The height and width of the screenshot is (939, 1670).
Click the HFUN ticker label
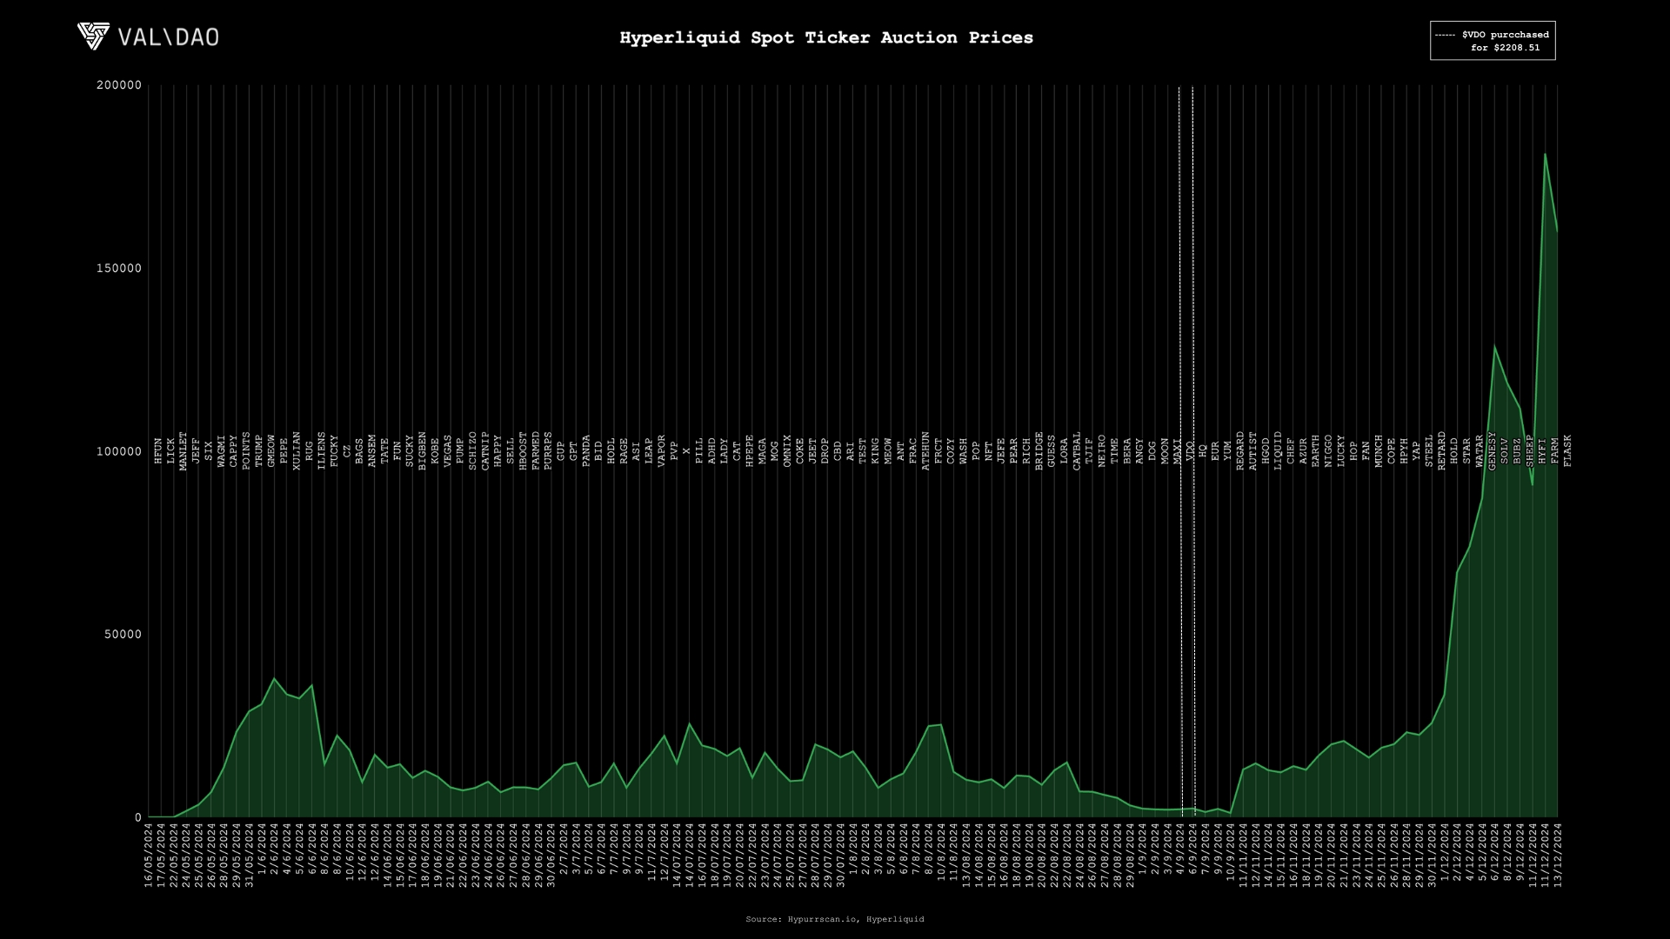158,451
